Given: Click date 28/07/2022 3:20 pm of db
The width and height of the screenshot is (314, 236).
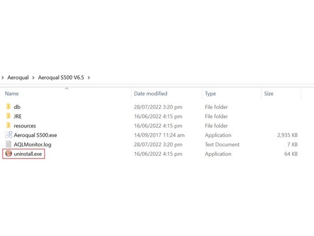Looking at the screenshot, I should click(158, 107).
